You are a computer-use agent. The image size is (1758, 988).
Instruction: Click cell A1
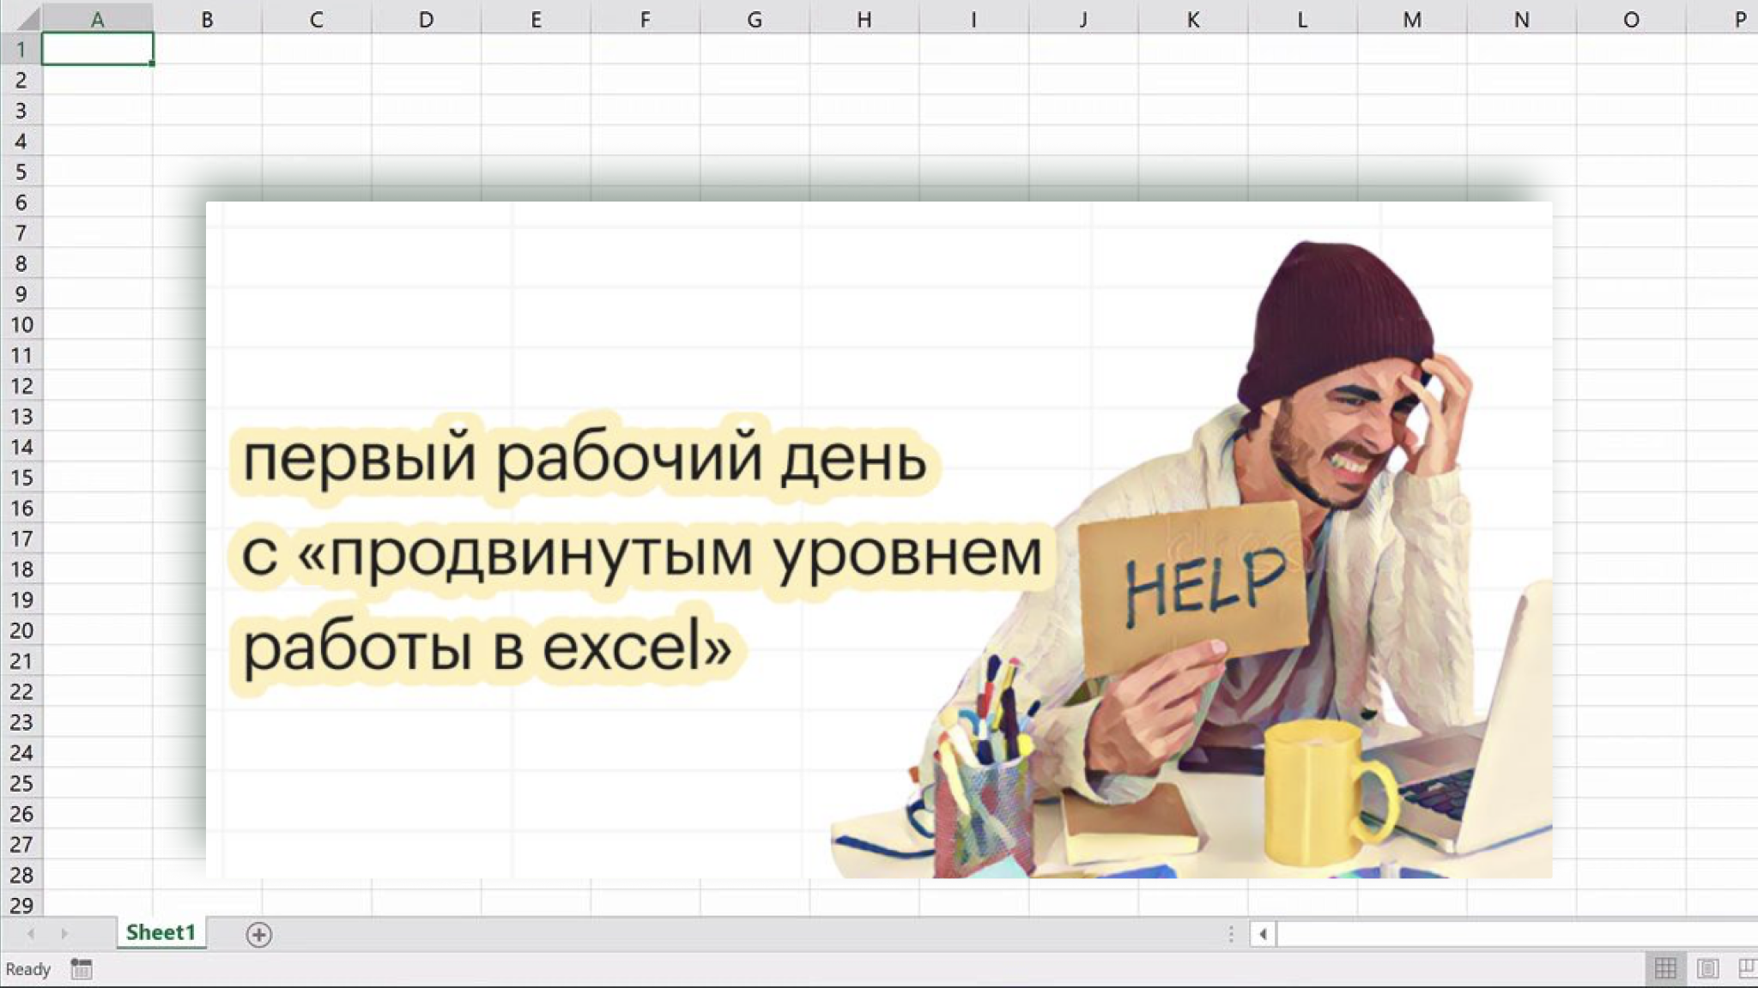97,49
